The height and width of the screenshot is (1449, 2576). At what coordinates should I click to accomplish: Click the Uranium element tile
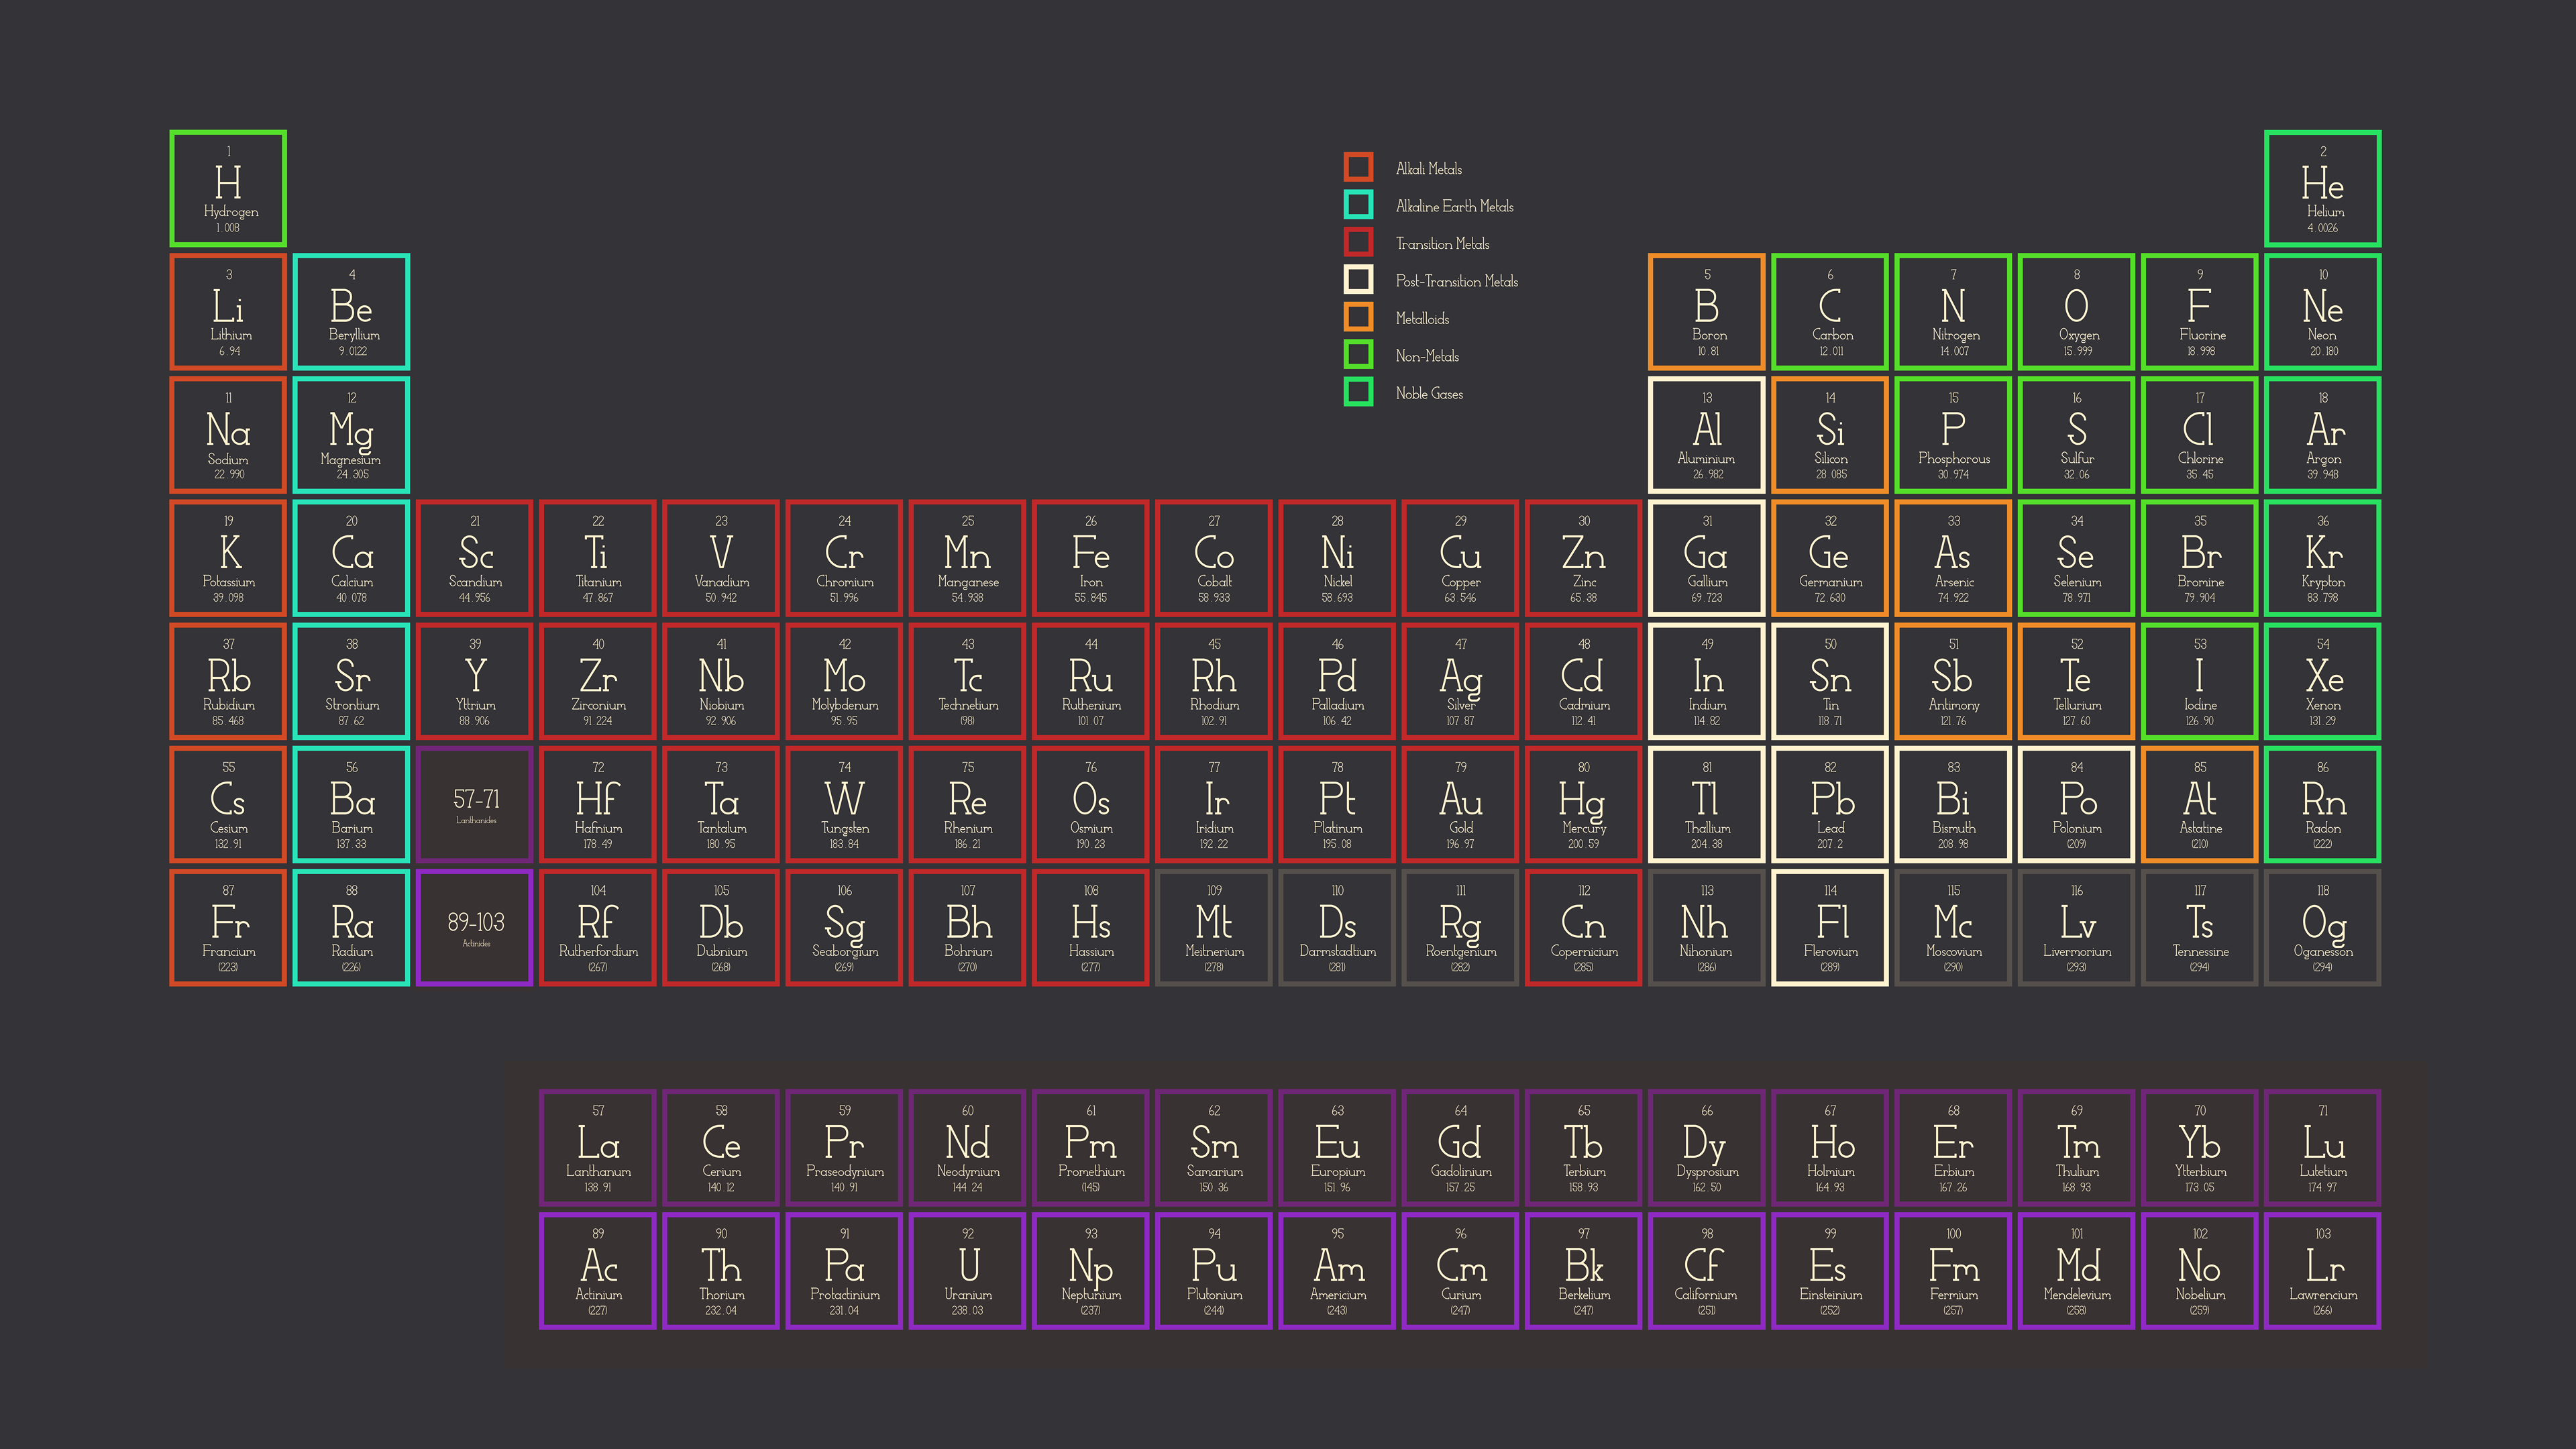point(967,1271)
